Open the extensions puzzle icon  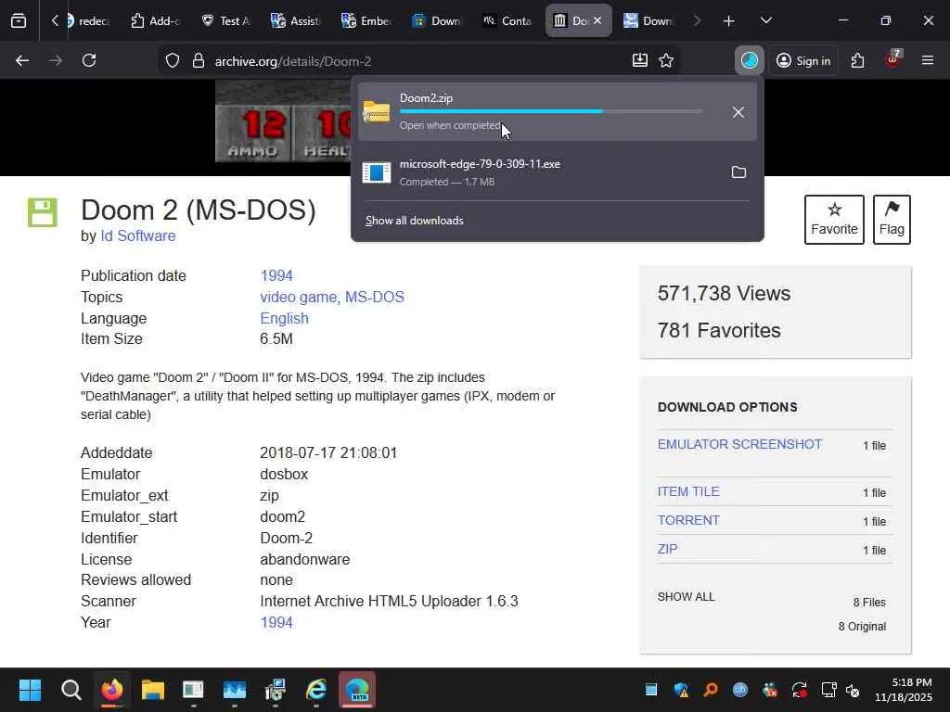pyautogui.click(x=857, y=60)
